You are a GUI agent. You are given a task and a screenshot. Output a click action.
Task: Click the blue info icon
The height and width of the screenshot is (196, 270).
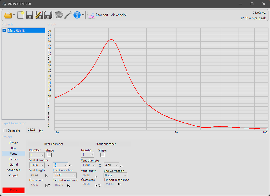pos(77,15)
